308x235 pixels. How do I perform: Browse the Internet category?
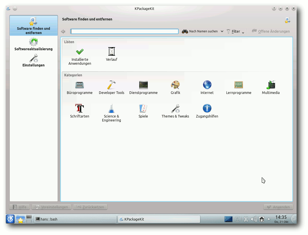tap(207, 85)
